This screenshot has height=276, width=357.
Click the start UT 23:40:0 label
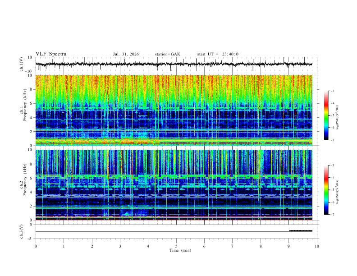218,54
